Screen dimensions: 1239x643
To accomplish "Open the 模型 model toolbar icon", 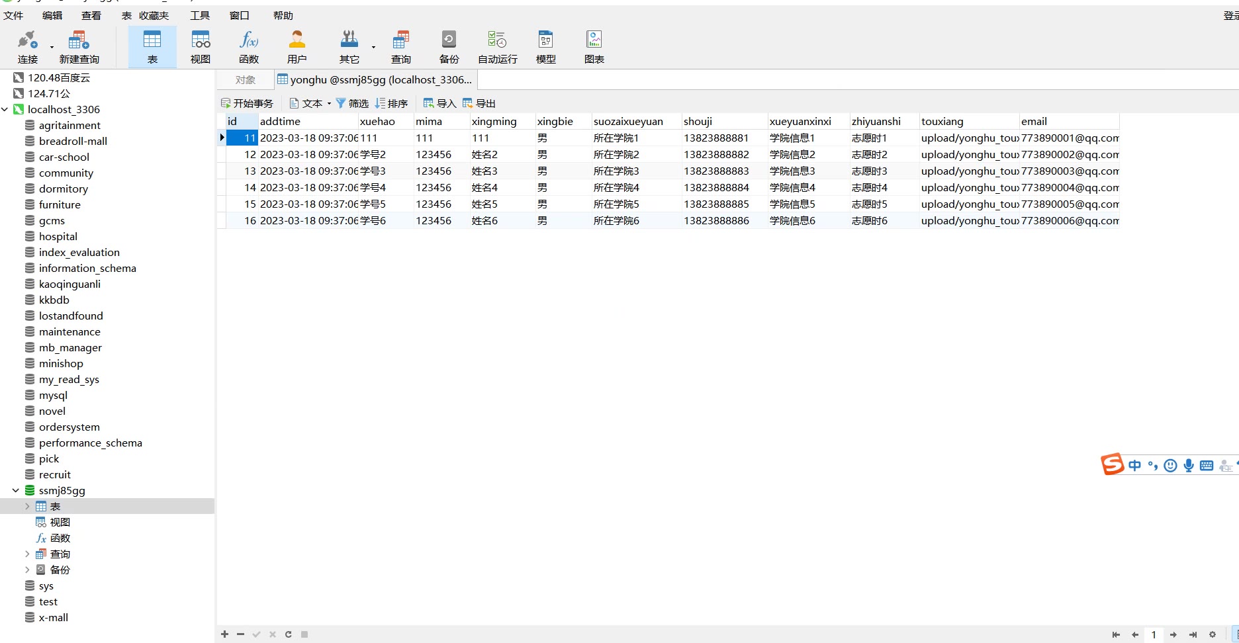I will 545,47.
